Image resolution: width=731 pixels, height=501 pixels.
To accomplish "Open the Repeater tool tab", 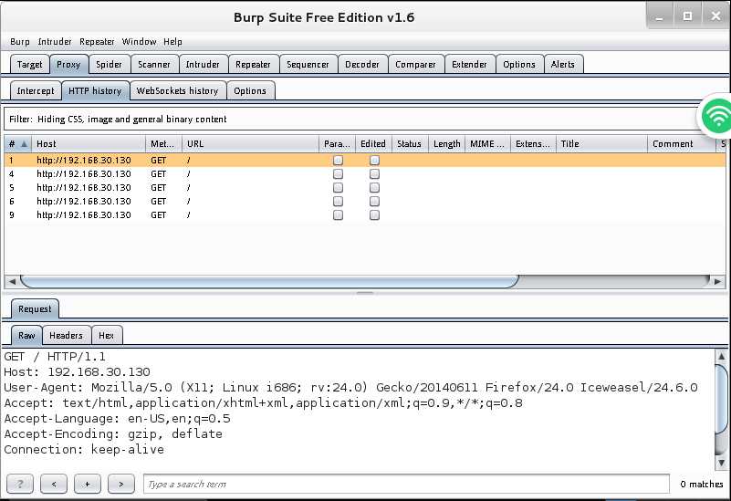I will coord(253,64).
